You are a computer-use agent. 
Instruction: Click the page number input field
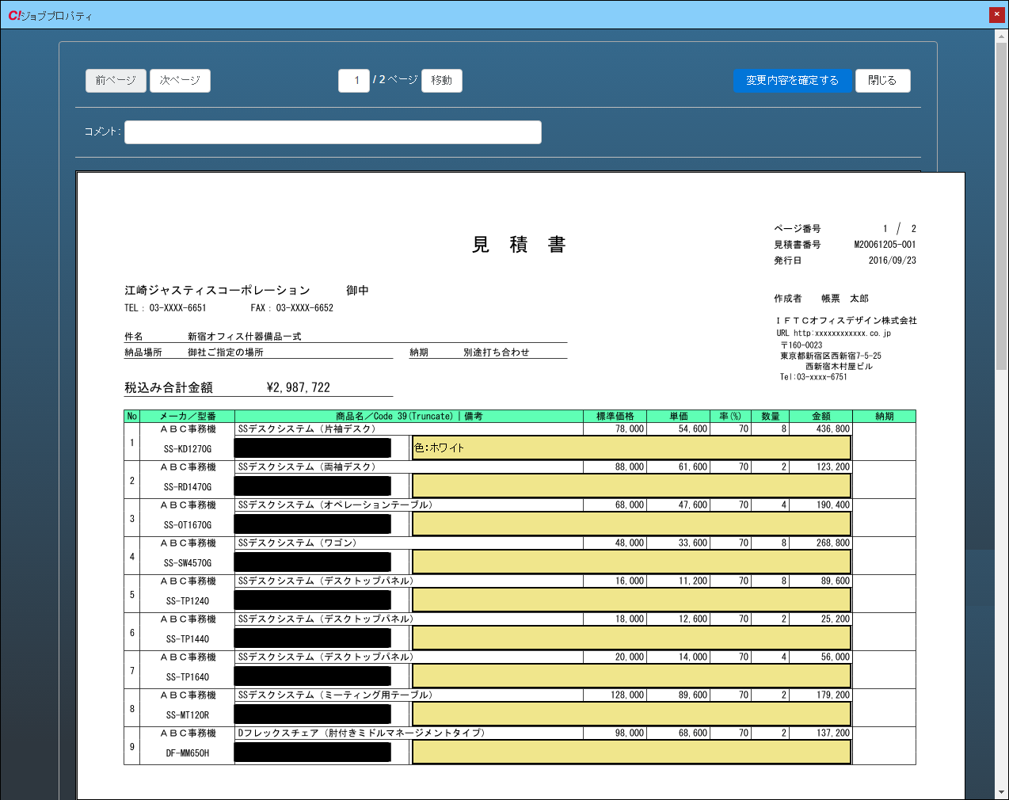click(354, 81)
